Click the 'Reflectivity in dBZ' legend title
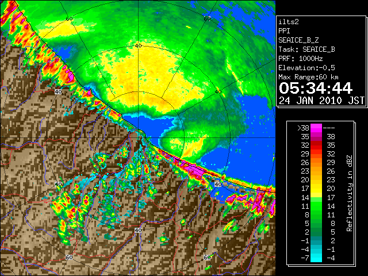This screenshot has height=276, width=368. coord(350,193)
